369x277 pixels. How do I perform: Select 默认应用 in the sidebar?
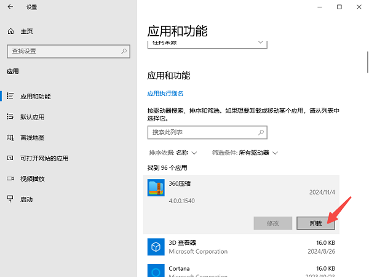pos(33,116)
